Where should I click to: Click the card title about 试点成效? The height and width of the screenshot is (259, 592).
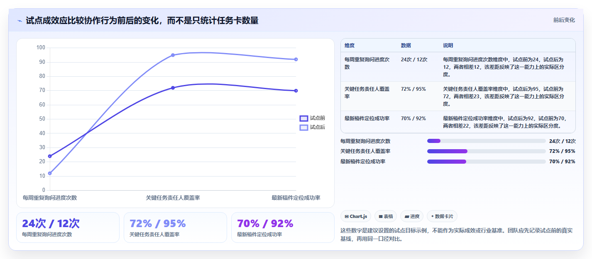pos(142,21)
